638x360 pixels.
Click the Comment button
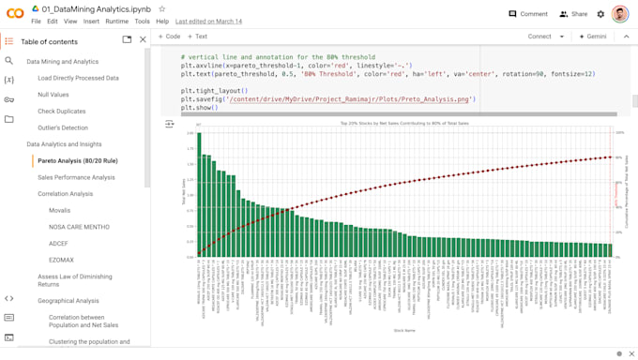528,14
